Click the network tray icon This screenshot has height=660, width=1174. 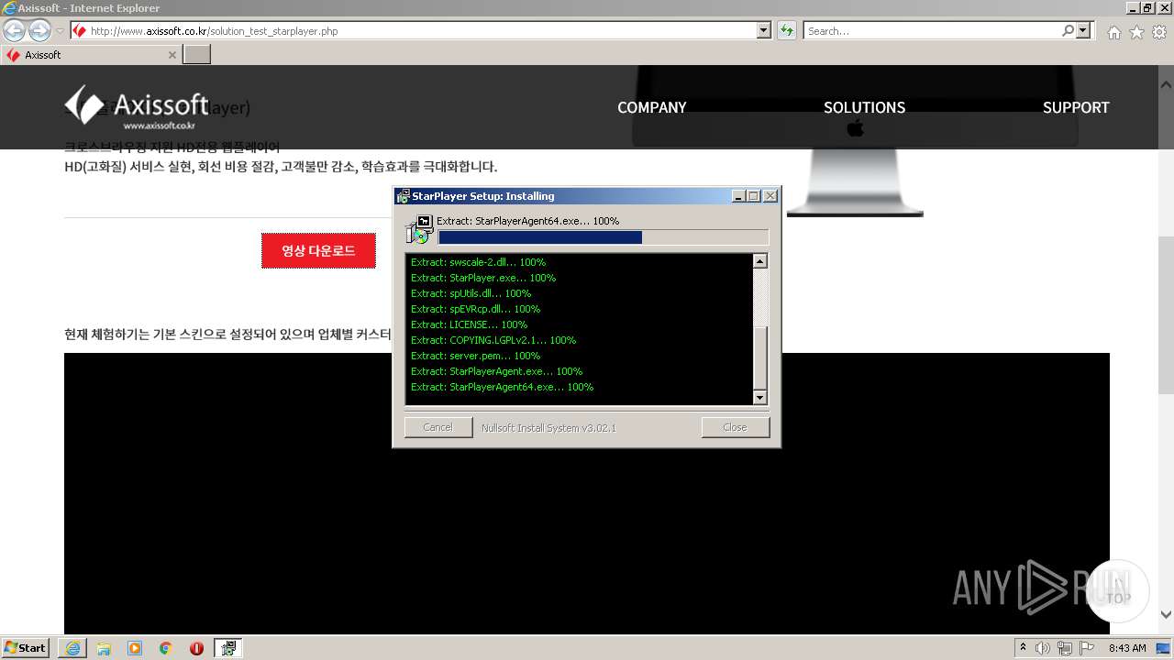pos(1064,648)
